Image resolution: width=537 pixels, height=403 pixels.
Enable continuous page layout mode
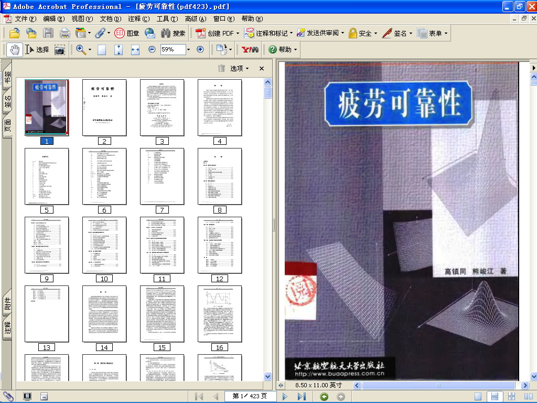coord(495,396)
